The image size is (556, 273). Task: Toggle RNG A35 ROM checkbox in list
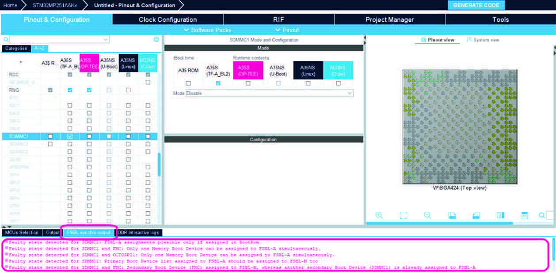pos(50,90)
